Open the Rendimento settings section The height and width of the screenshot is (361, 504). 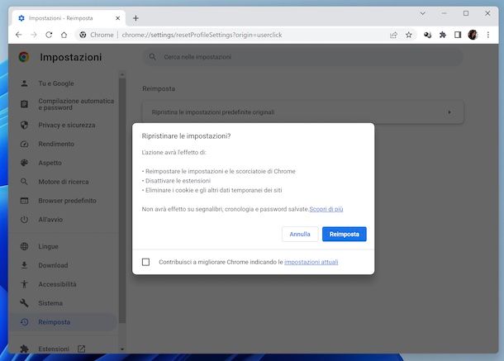[x=63, y=144]
